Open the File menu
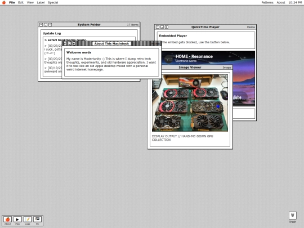 tap(12, 2)
